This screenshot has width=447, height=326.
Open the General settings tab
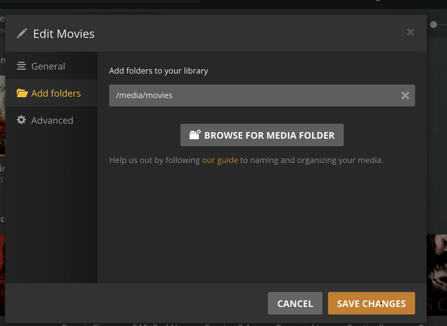click(51, 66)
